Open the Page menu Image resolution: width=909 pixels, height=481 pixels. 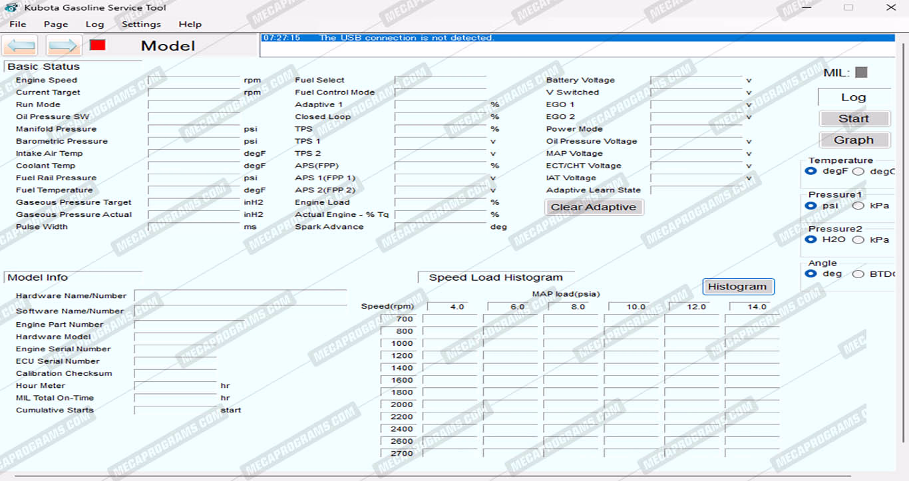point(56,24)
